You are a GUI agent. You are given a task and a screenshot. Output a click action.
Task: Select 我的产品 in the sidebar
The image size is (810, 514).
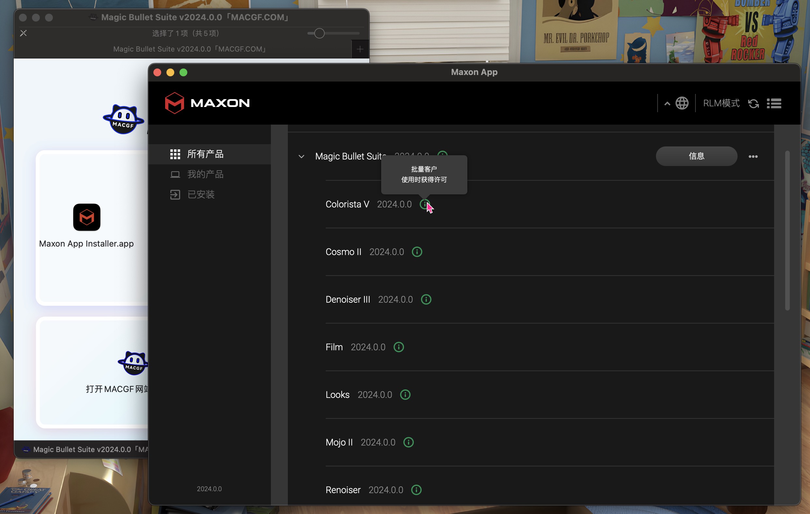205,174
